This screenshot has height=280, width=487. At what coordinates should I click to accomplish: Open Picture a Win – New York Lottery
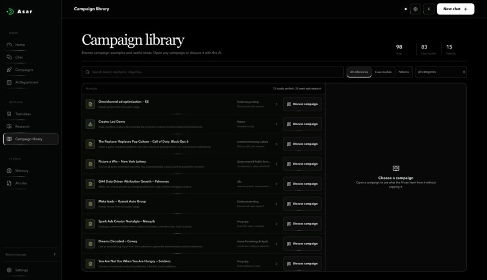coord(122,161)
